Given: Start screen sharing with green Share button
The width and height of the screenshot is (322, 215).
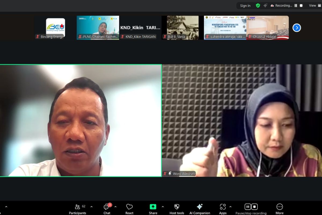Looking at the screenshot, I should pyautogui.click(x=153, y=209).
